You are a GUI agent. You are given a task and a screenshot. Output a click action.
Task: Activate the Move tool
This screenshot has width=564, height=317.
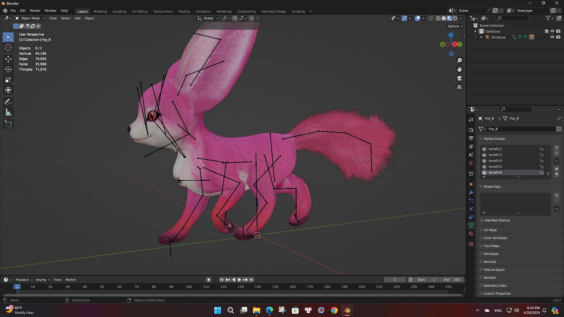point(8,59)
